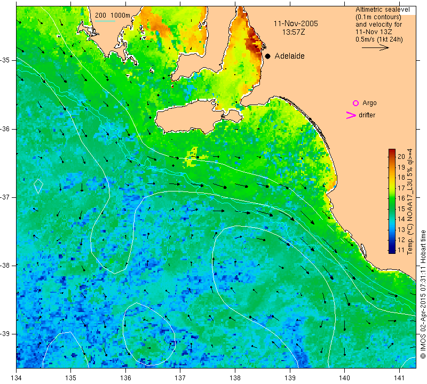Viewport: 427px width, 384px height.
Task: Click the 0.5m/s velocity scale arrow
Action: coord(375,47)
